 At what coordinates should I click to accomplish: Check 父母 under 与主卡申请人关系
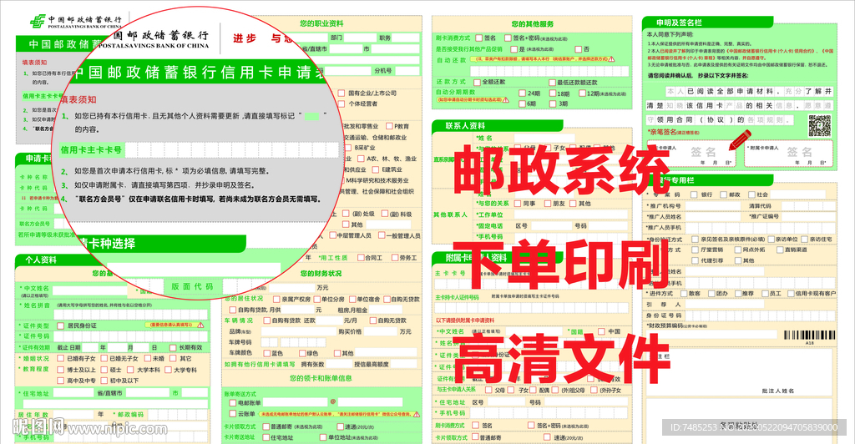point(488,390)
